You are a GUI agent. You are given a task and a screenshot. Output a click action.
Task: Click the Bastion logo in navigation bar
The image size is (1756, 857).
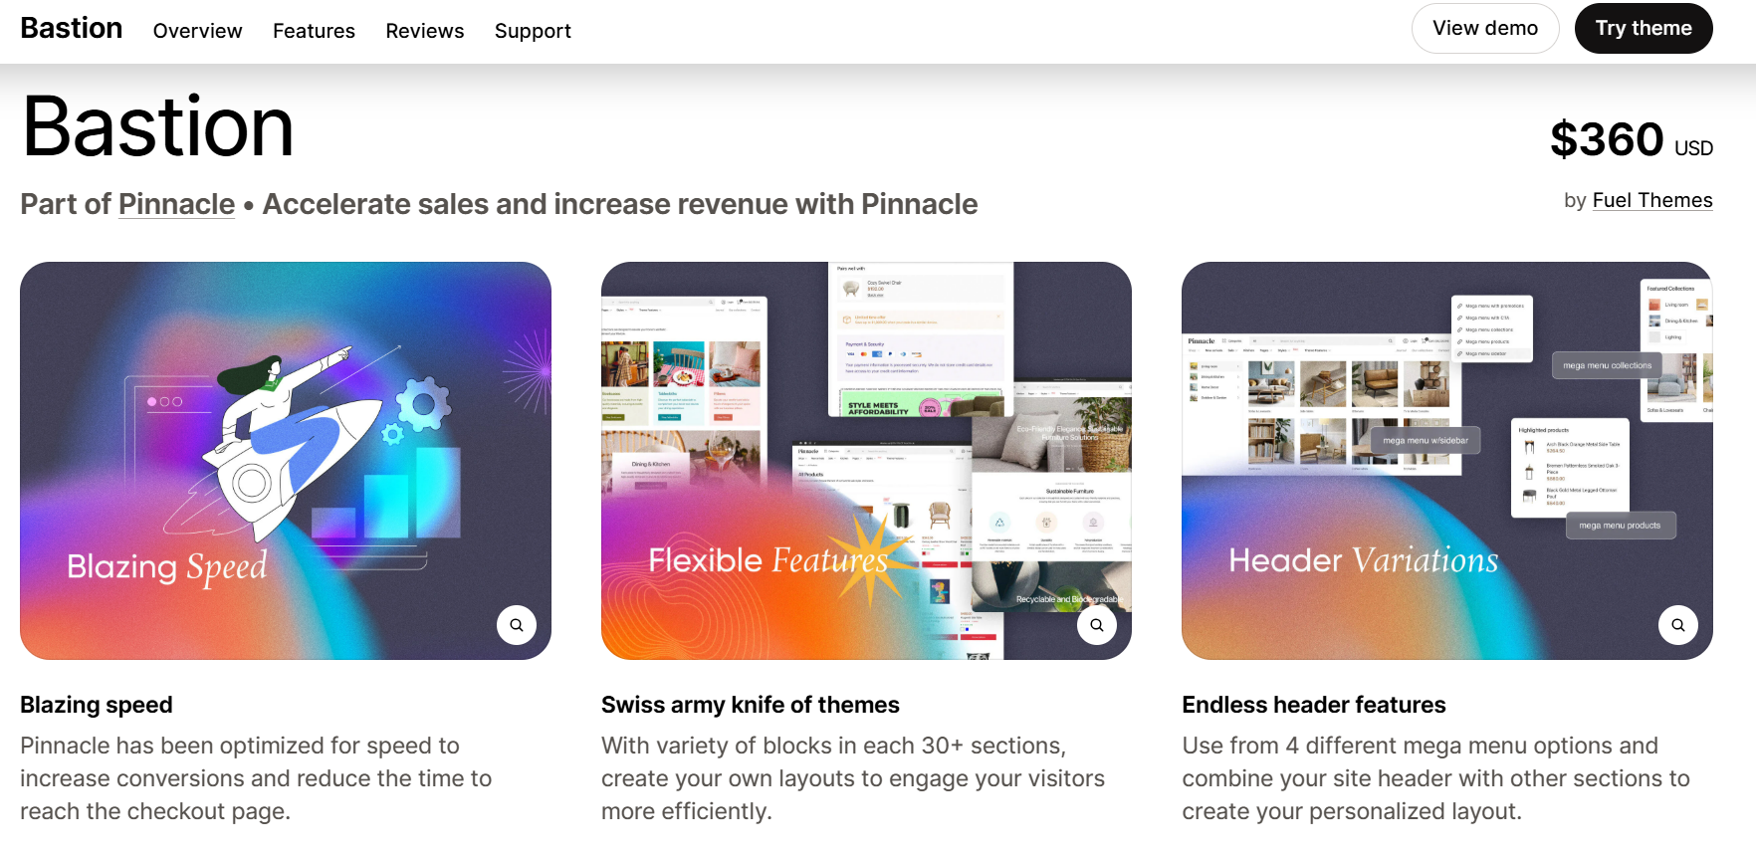pyautogui.click(x=72, y=28)
